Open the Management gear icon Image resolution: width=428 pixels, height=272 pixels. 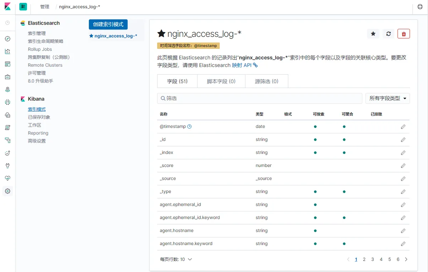coord(7,191)
